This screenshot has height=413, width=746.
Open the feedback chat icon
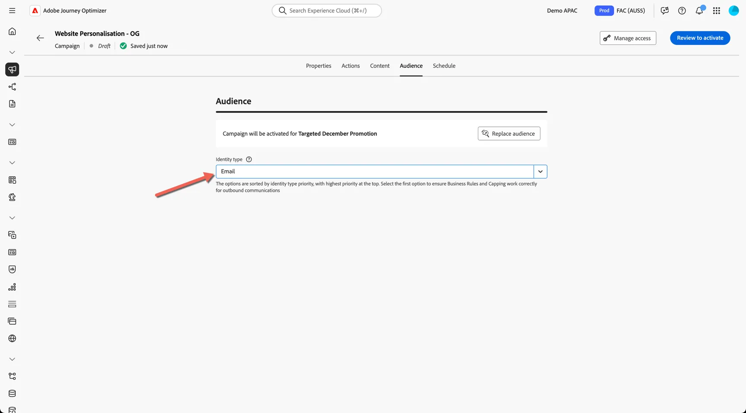(665, 10)
